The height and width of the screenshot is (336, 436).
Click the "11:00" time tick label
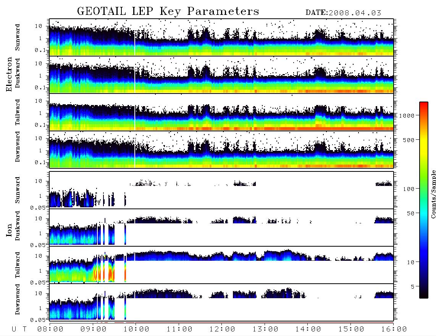[x=179, y=329]
